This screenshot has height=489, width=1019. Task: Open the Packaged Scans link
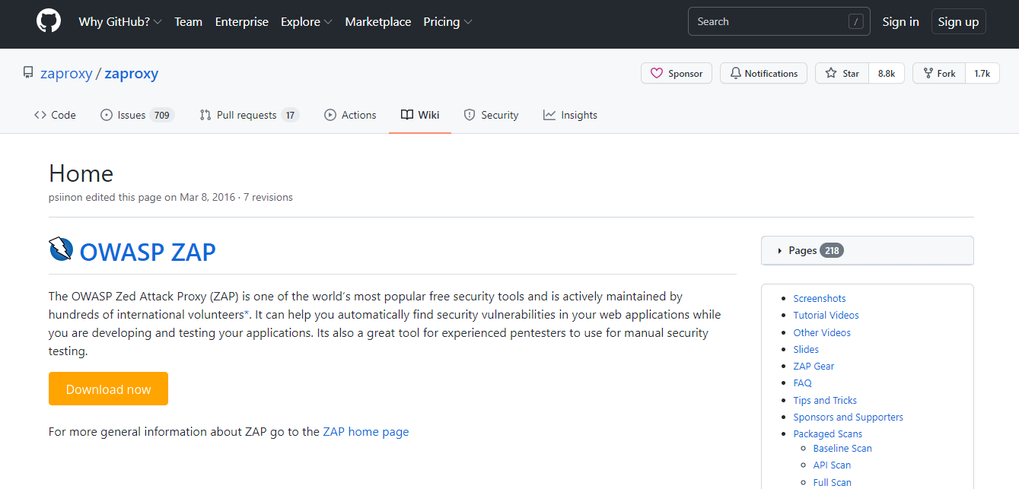(827, 433)
